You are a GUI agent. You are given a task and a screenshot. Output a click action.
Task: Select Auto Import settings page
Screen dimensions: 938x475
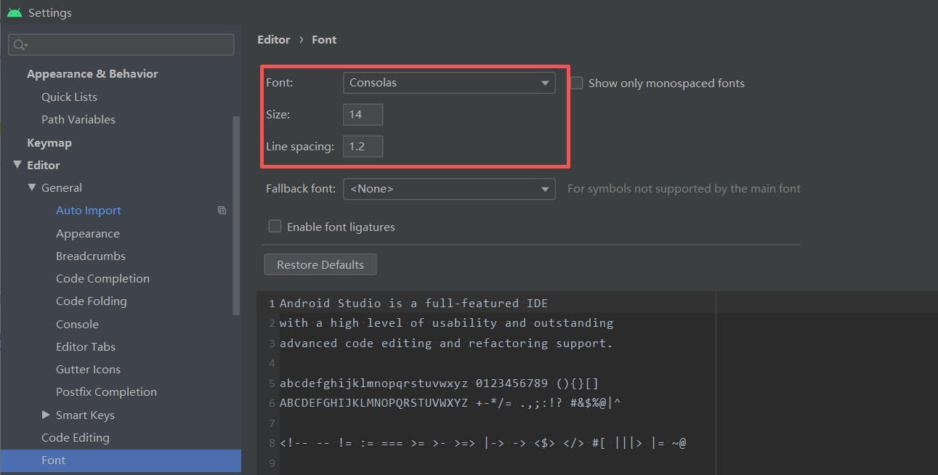coord(89,211)
